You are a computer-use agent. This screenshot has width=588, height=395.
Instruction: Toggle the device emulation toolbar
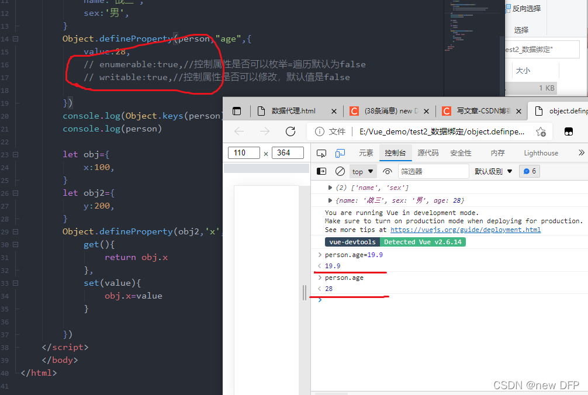[339, 153]
